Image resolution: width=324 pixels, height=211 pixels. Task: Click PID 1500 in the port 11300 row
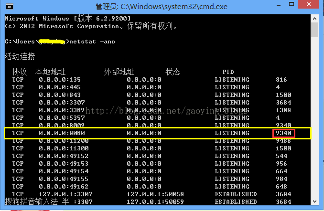[283, 148]
